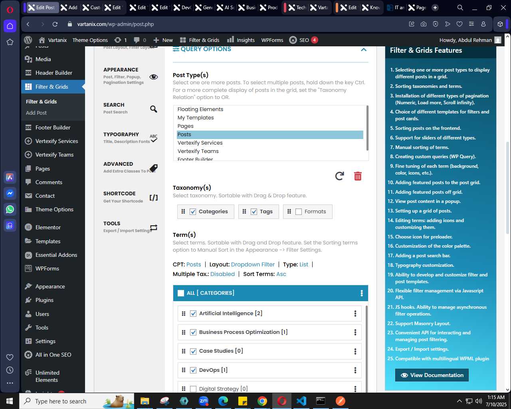This screenshot has width=511, height=409.
Task: Click the Advanced tag icon
Action: (x=153, y=168)
